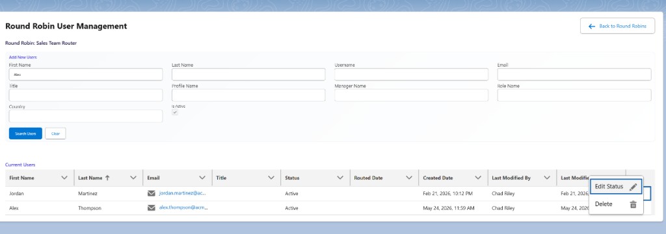Open the Title column dropdown chevron
This screenshot has height=234, width=666.
click(x=271, y=178)
